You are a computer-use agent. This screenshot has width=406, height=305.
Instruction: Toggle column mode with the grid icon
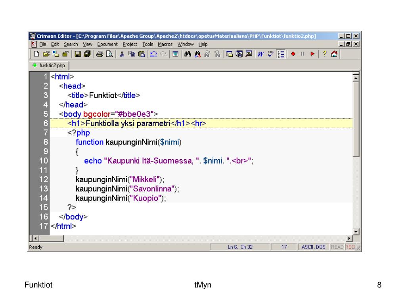(175, 54)
